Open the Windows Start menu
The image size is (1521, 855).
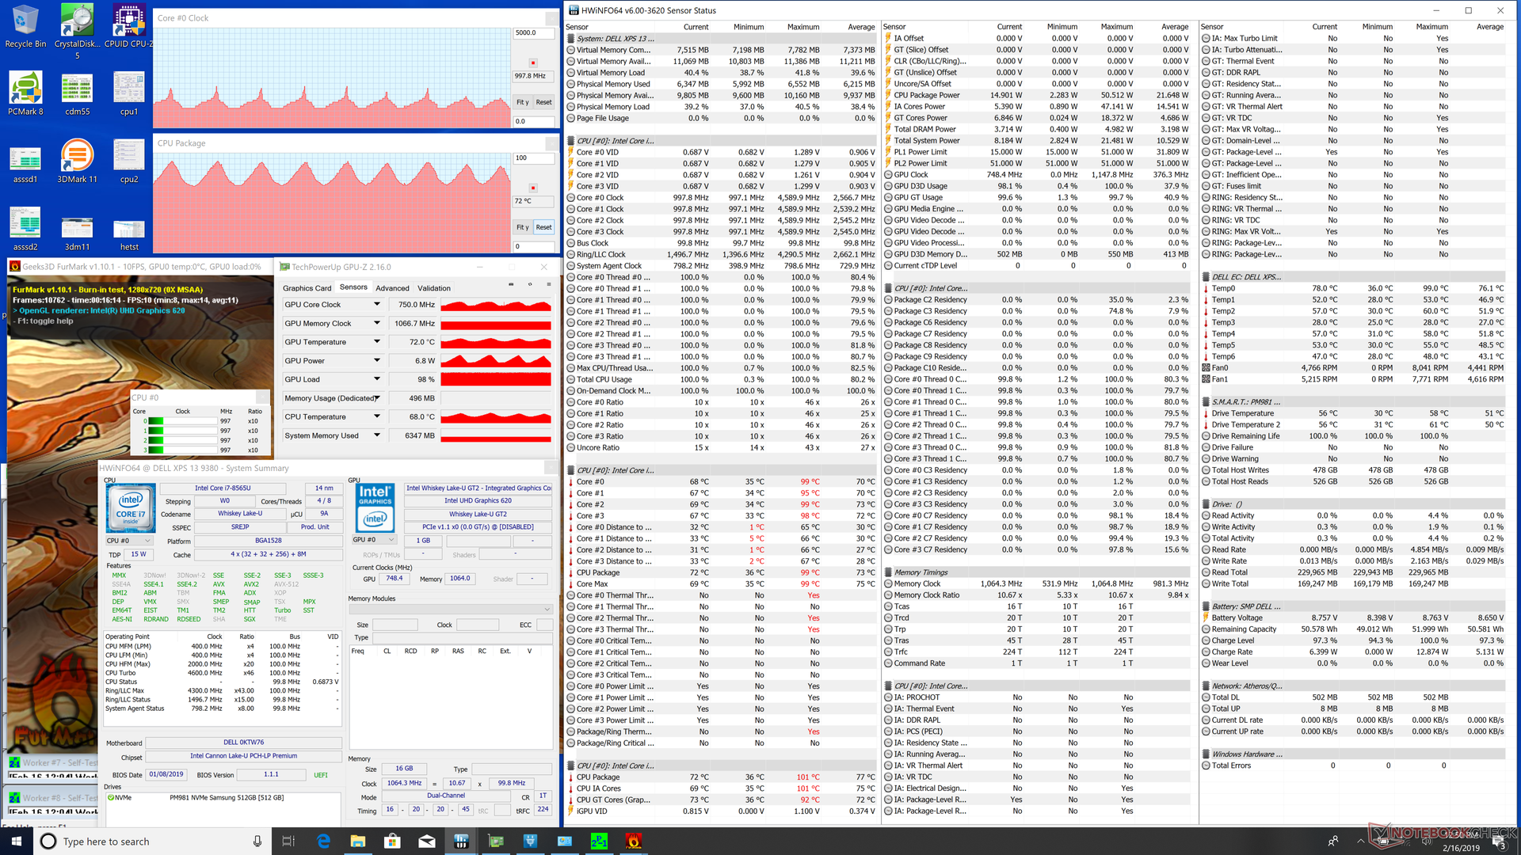point(17,841)
